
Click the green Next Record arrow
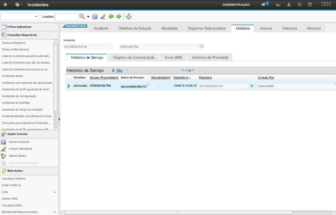click(x=119, y=16)
